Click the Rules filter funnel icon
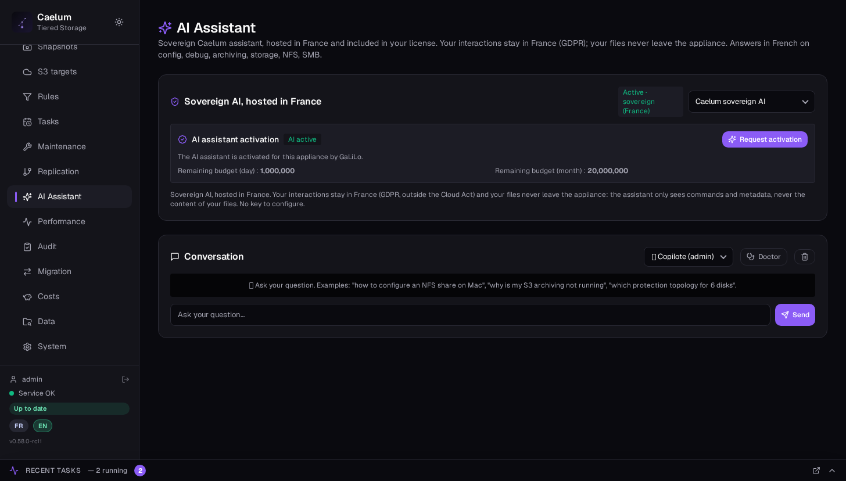This screenshot has height=481, width=846. (27, 96)
